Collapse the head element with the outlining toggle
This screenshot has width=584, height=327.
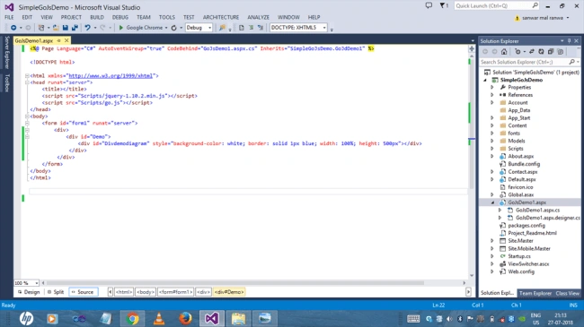[x=27, y=82]
